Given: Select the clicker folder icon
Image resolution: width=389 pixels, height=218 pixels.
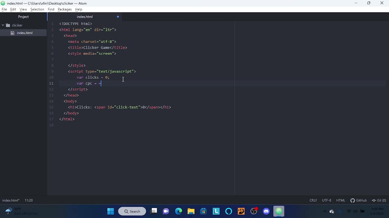Looking at the screenshot, I should click(8, 25).
